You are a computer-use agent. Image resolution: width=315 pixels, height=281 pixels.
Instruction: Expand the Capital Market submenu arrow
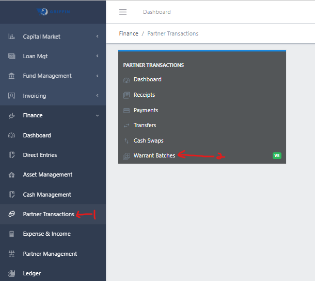pyautogui.click(x=97, y=37)
